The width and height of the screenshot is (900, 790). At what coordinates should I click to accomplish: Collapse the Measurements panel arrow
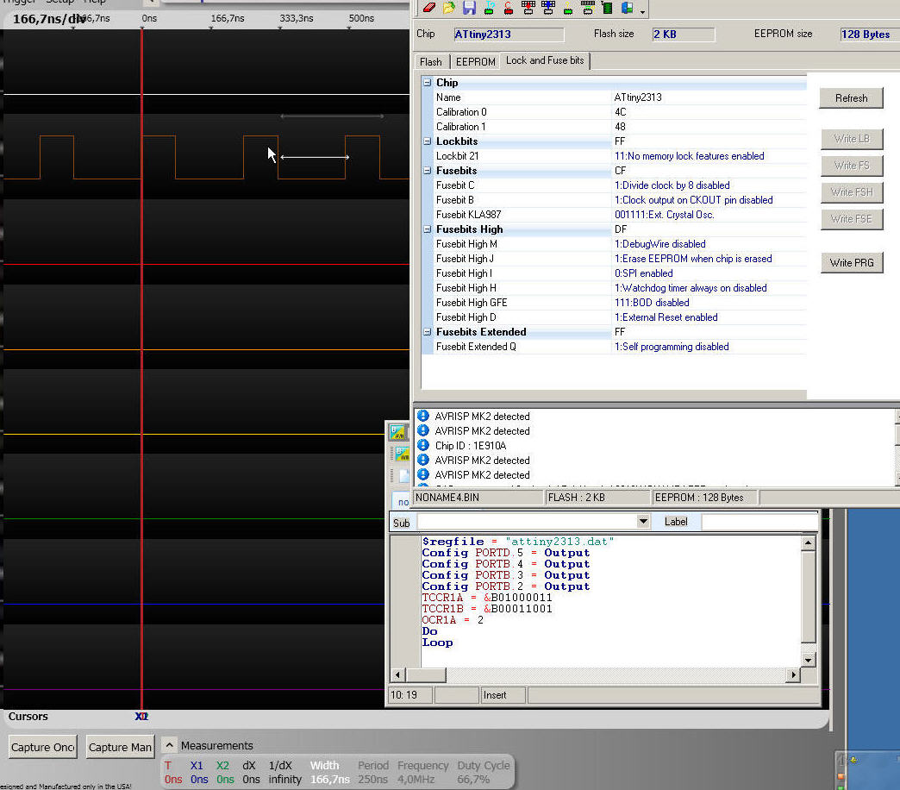(170, 745)
